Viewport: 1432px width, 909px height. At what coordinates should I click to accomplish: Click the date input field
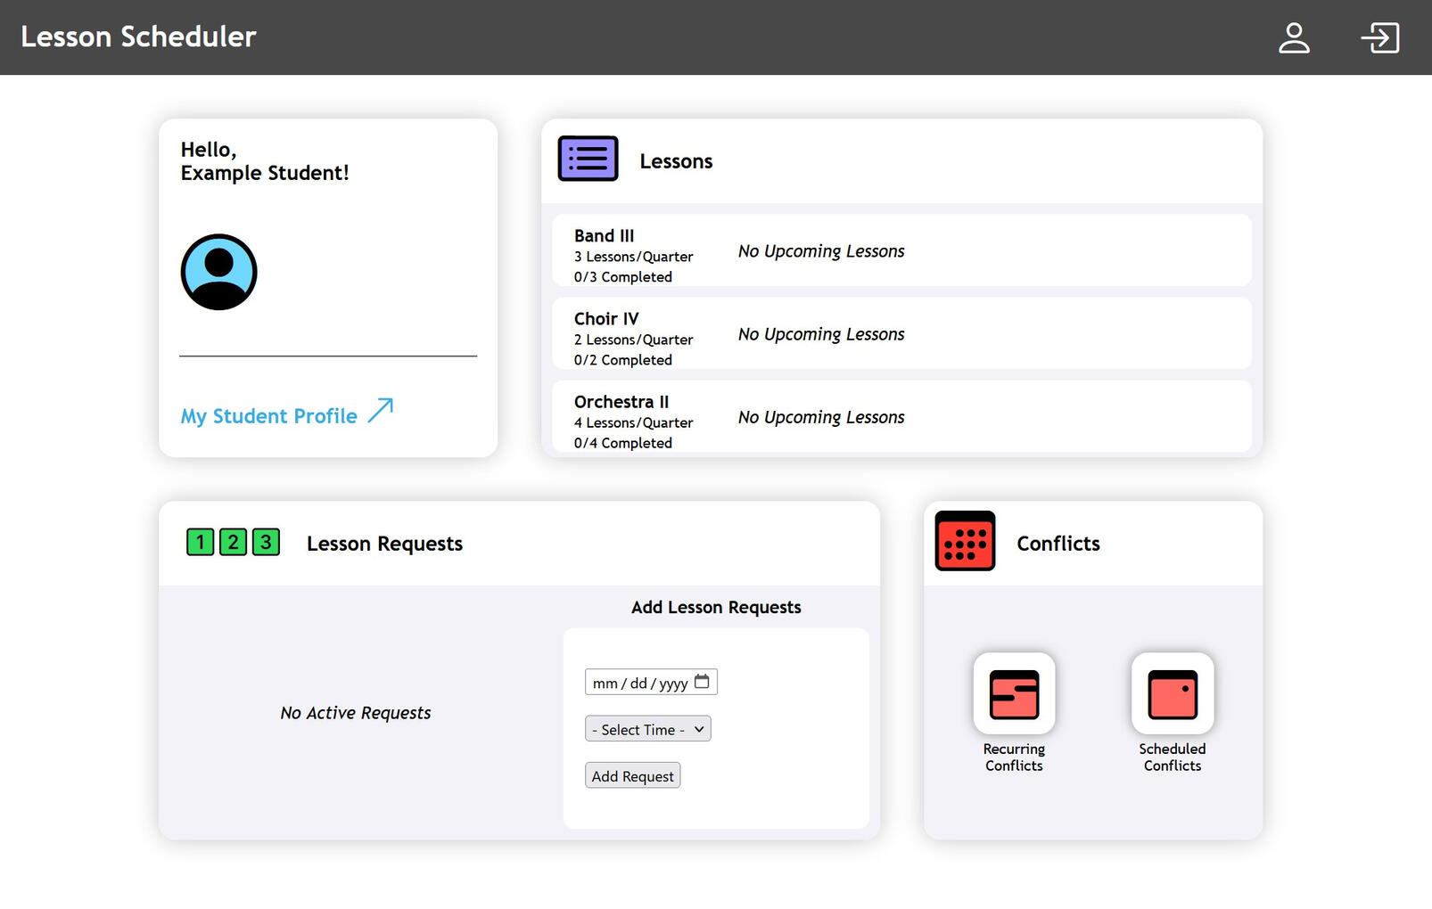click(x=638, y=681)
